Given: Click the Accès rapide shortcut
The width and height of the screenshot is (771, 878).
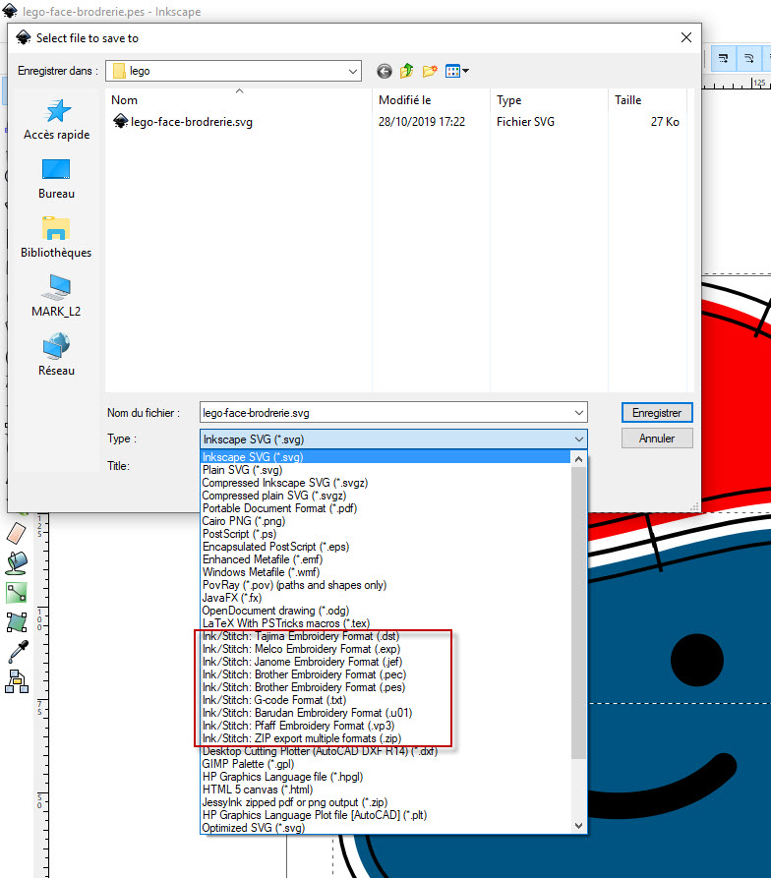Looking at the screenshot, I should (x=57, y=119).
